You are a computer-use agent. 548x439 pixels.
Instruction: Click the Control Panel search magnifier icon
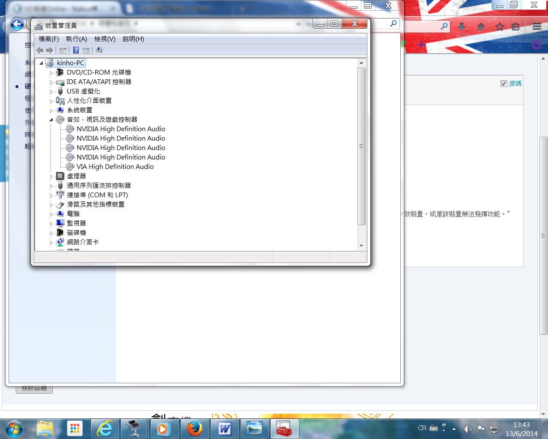[393, 24]
